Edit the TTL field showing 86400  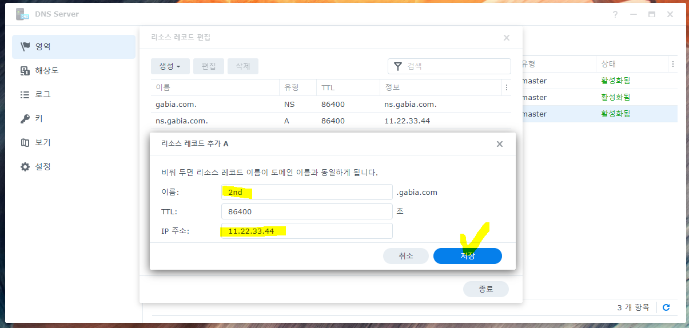pos(307,211)
